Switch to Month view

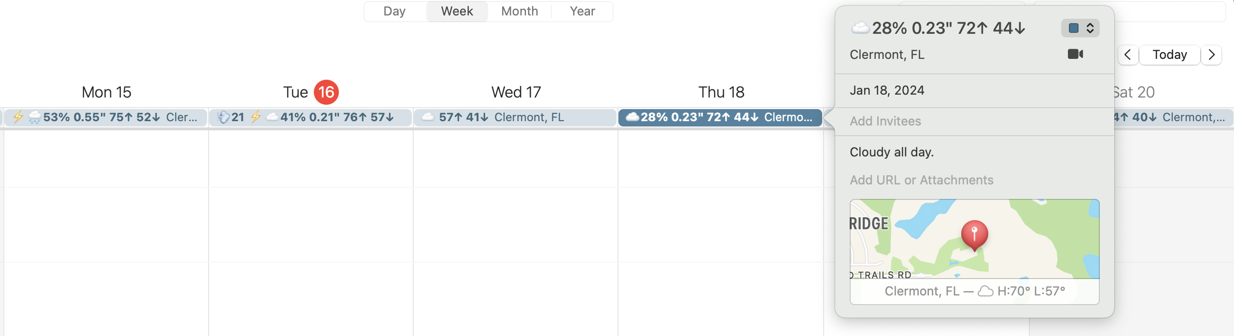point(519,11)
